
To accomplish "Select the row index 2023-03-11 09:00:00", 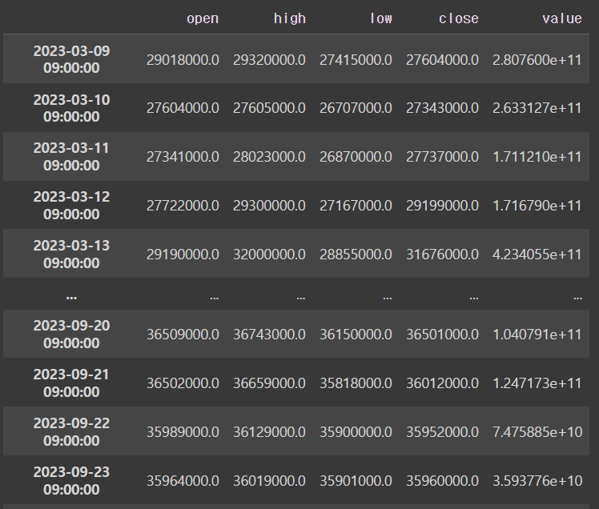I will click(x=71, y=157).
